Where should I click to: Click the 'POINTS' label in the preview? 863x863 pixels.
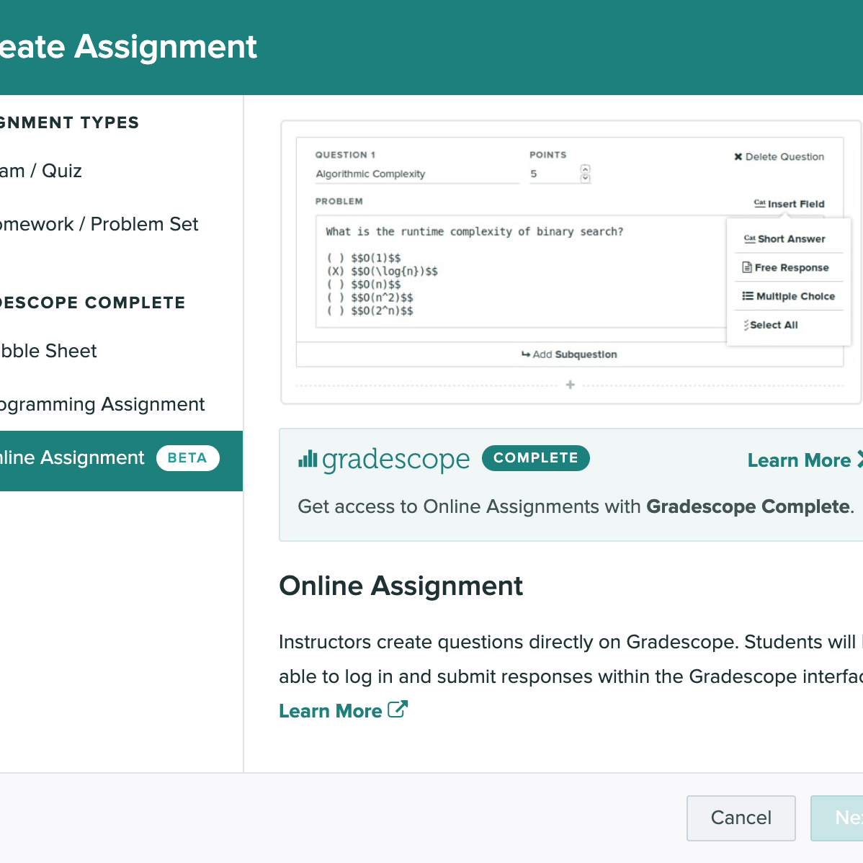tap(547, 155)
